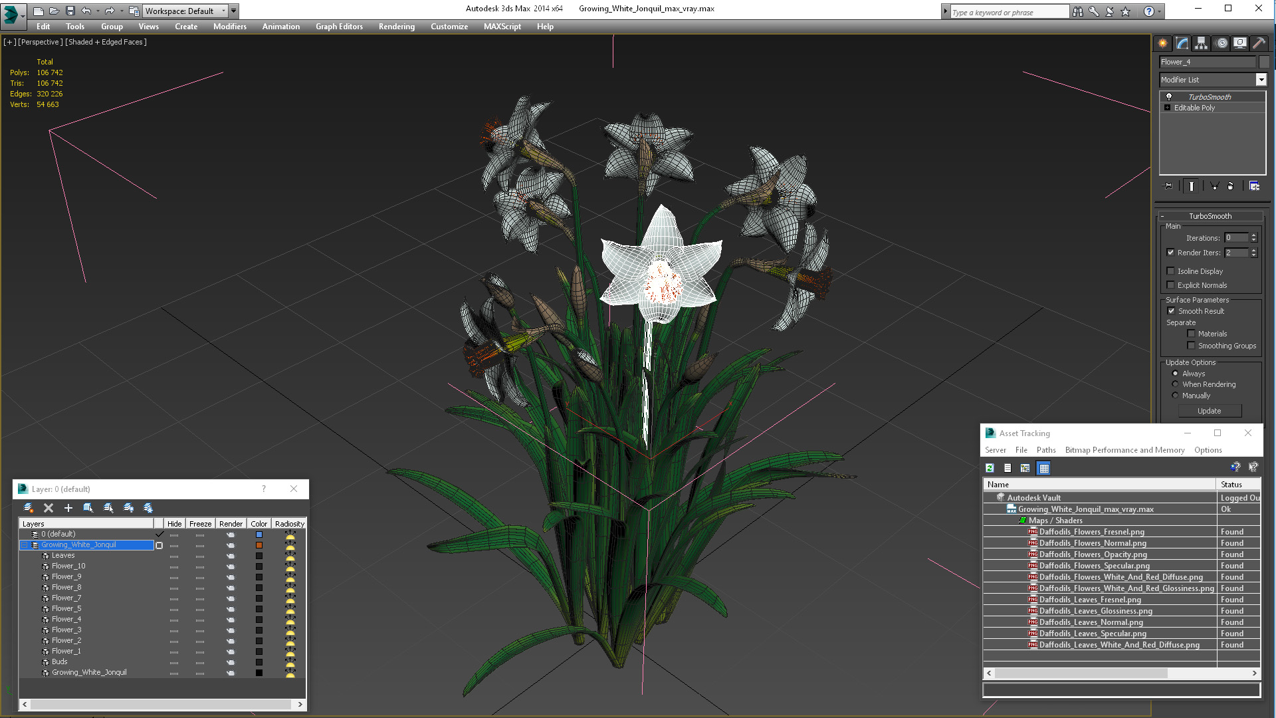Open quick access toolbar customize arrow
The height and width of the screenshot is (718, 1276).
click(234, 11)
